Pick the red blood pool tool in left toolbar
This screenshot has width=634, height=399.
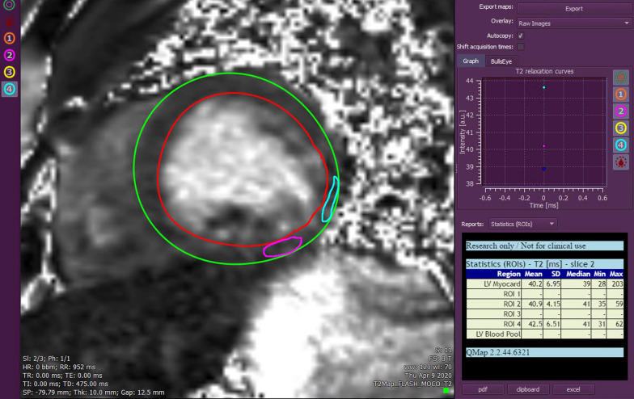pyautogui.click(x=10, y=21)
